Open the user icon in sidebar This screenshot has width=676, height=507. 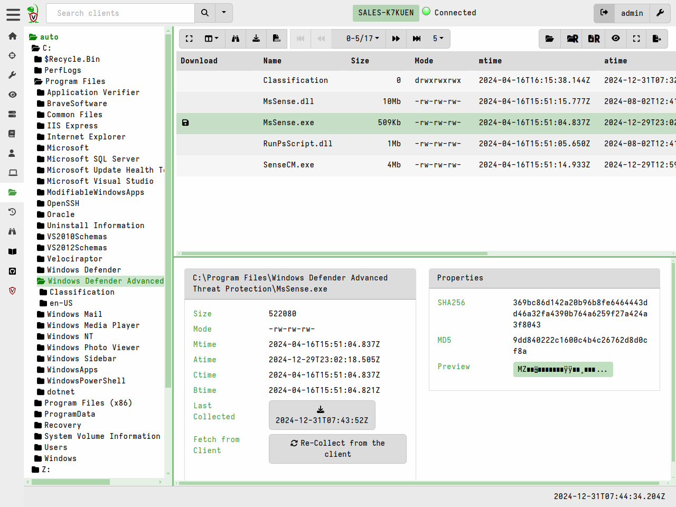pyautogui.click(x=12, y=153)
